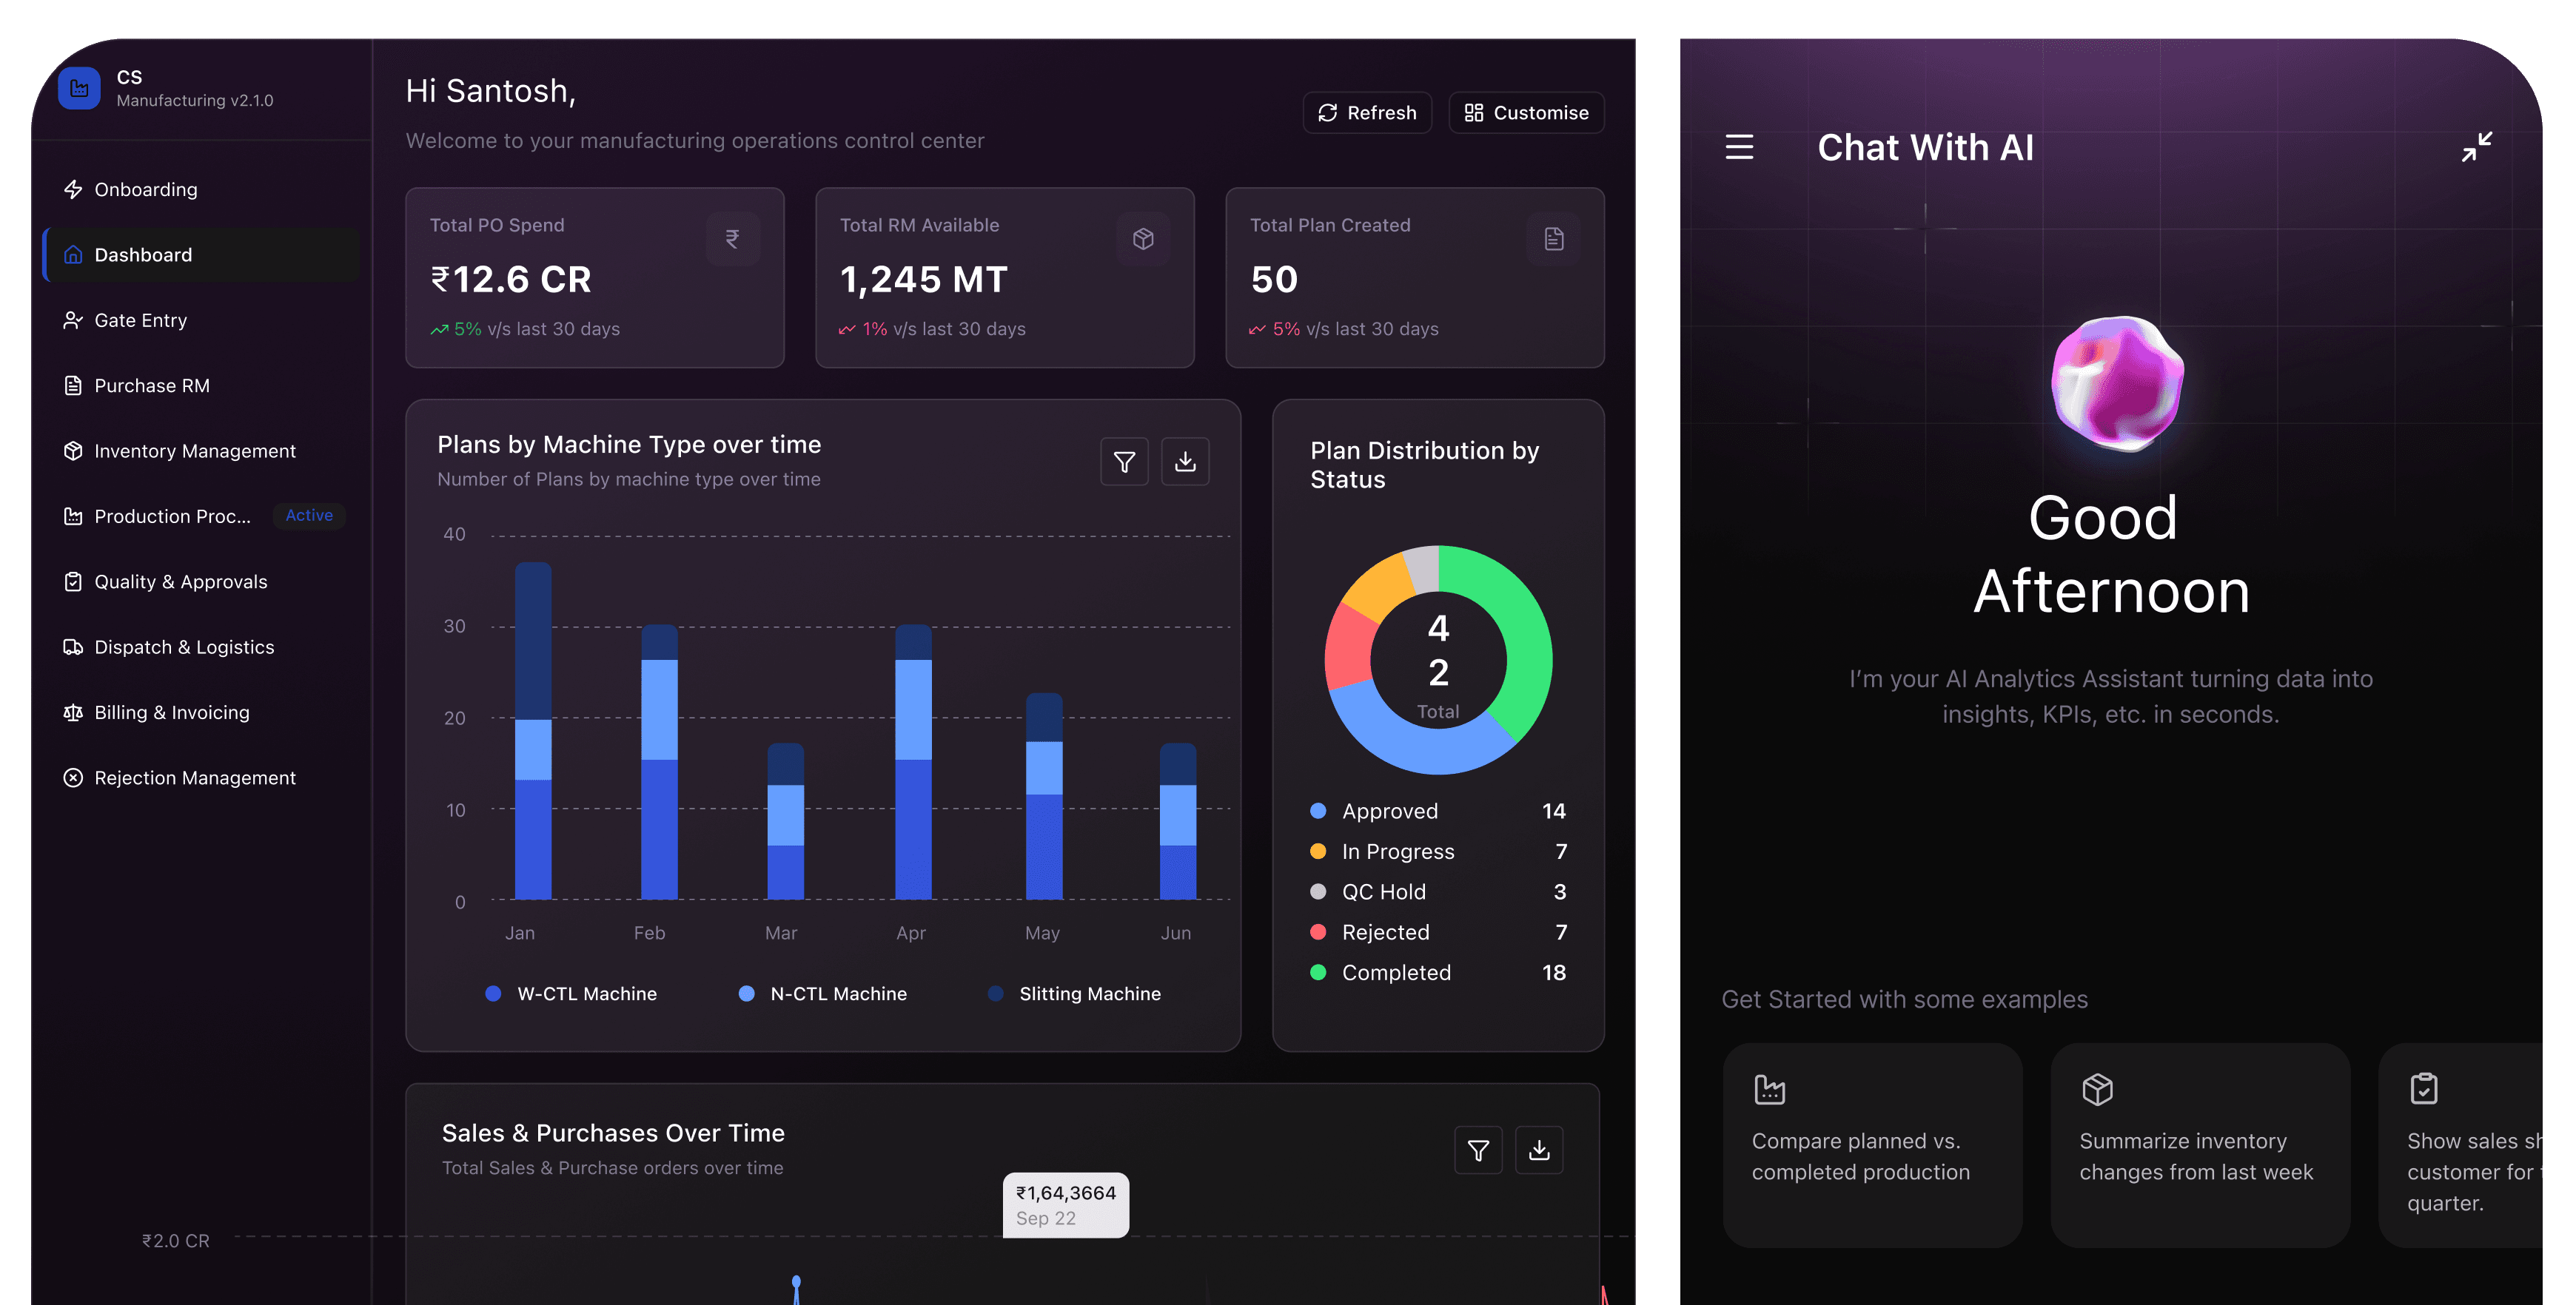Expand the Production Proc sidebar item
Image resolution: width=2576 pixels, height=1305 pixels.
(x=173, y=516)
